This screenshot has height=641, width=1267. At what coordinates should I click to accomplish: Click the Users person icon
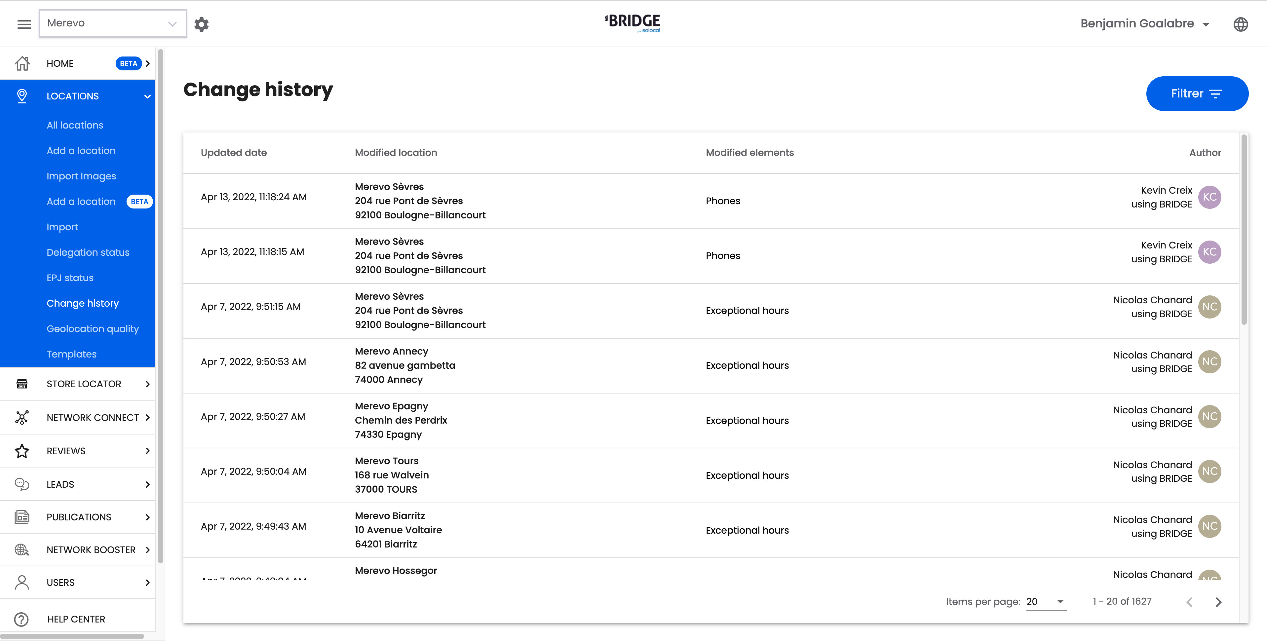click(x=21, y=583)
